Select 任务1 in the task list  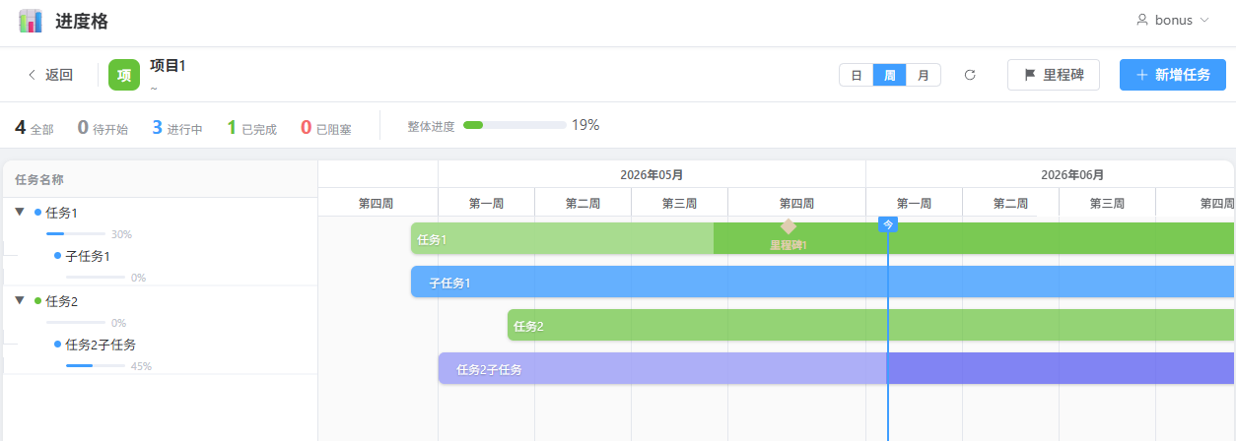click(x=61, y=212)
